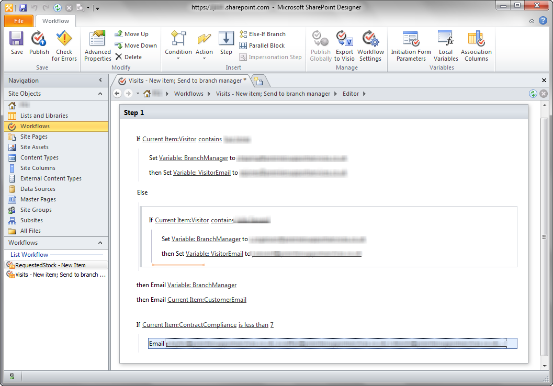Navigate to Workflows via the breadcrumb
The image size is (553, 386).
[189, 93]
